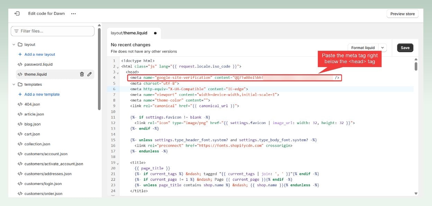Collapse the templates folder chevron

pos(14,84)
